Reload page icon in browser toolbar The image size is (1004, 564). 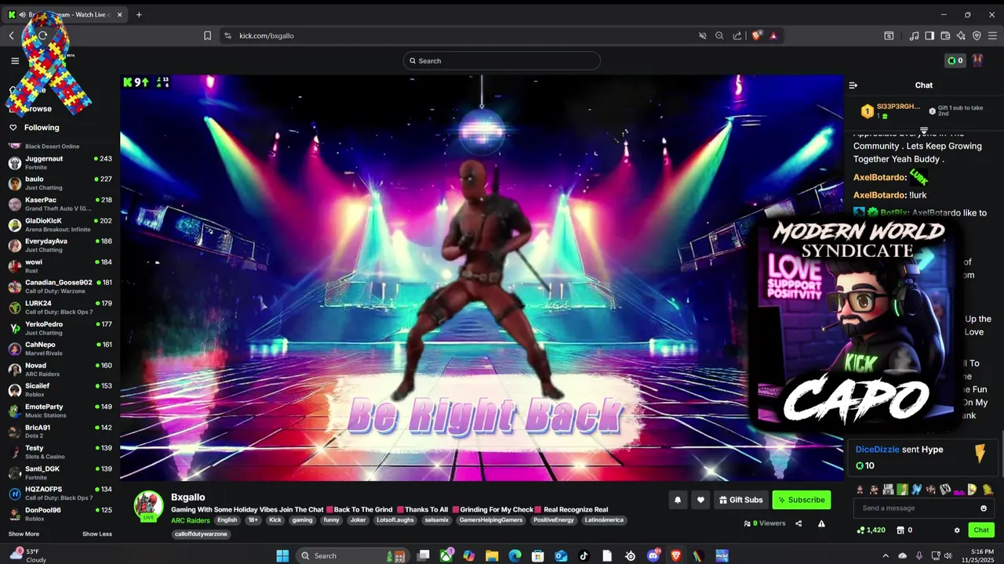(x=43, y=35)
